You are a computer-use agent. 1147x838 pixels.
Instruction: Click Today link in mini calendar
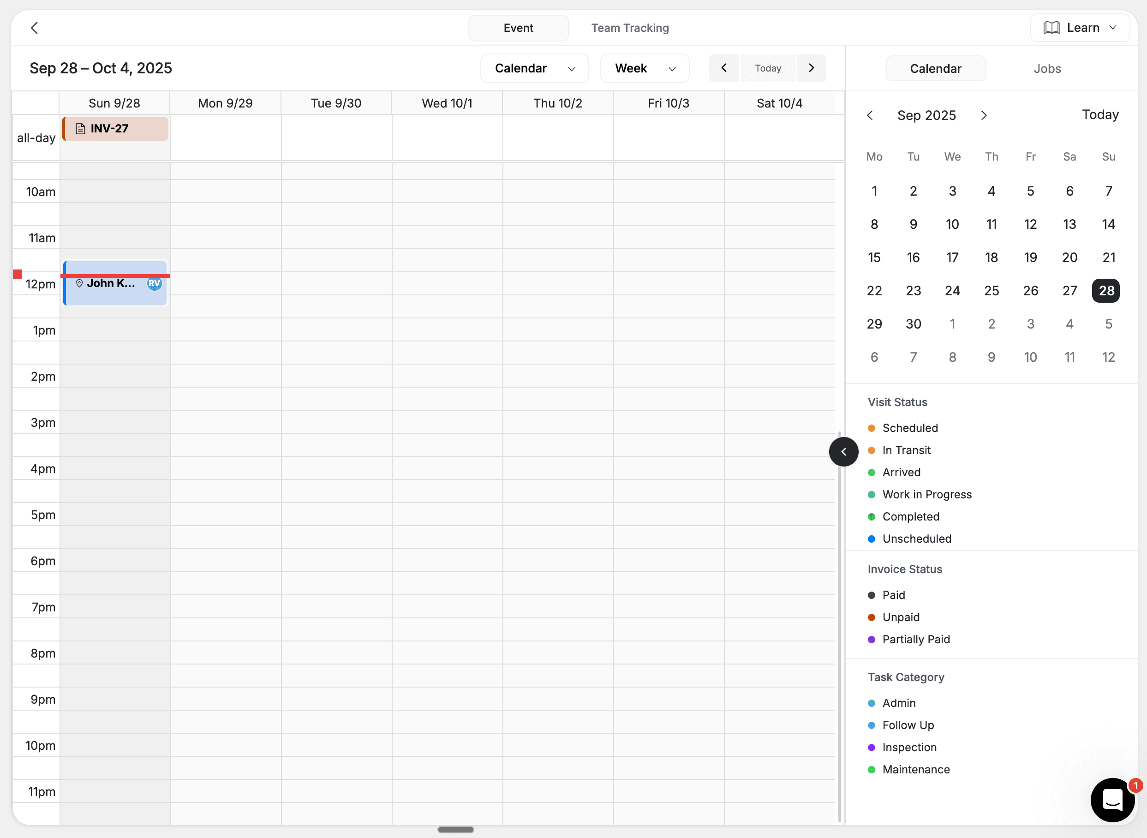(1100, 114)
